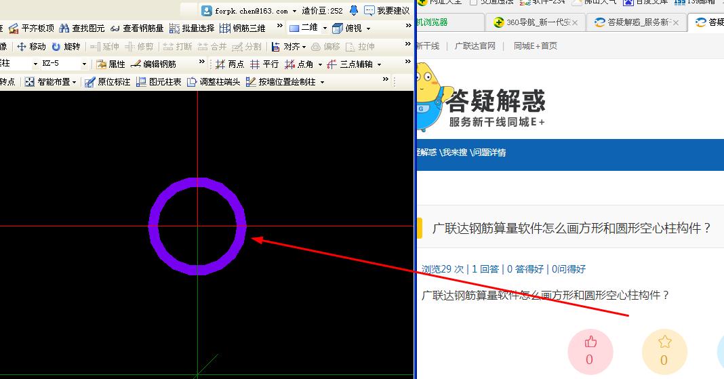
Task: Close the 360导航 browser tab
Action: [575, 22]
